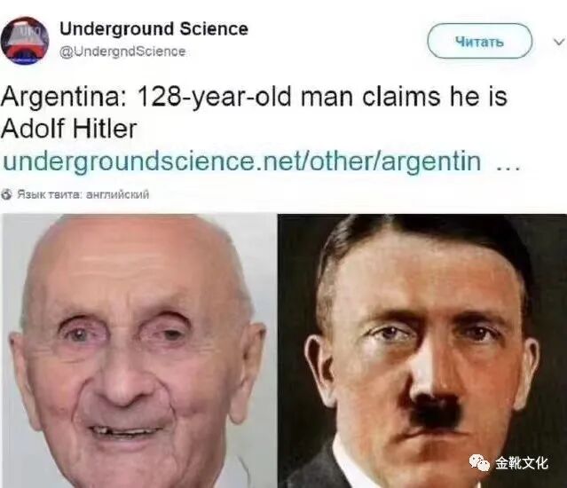Open the Underground Science profile avatar
The width and height of the screenshot is (567, 488).
click(x=25, y=41)
